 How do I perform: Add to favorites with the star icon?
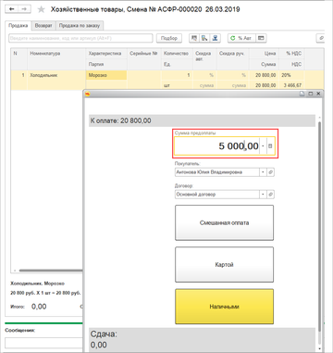pos(41,9)
